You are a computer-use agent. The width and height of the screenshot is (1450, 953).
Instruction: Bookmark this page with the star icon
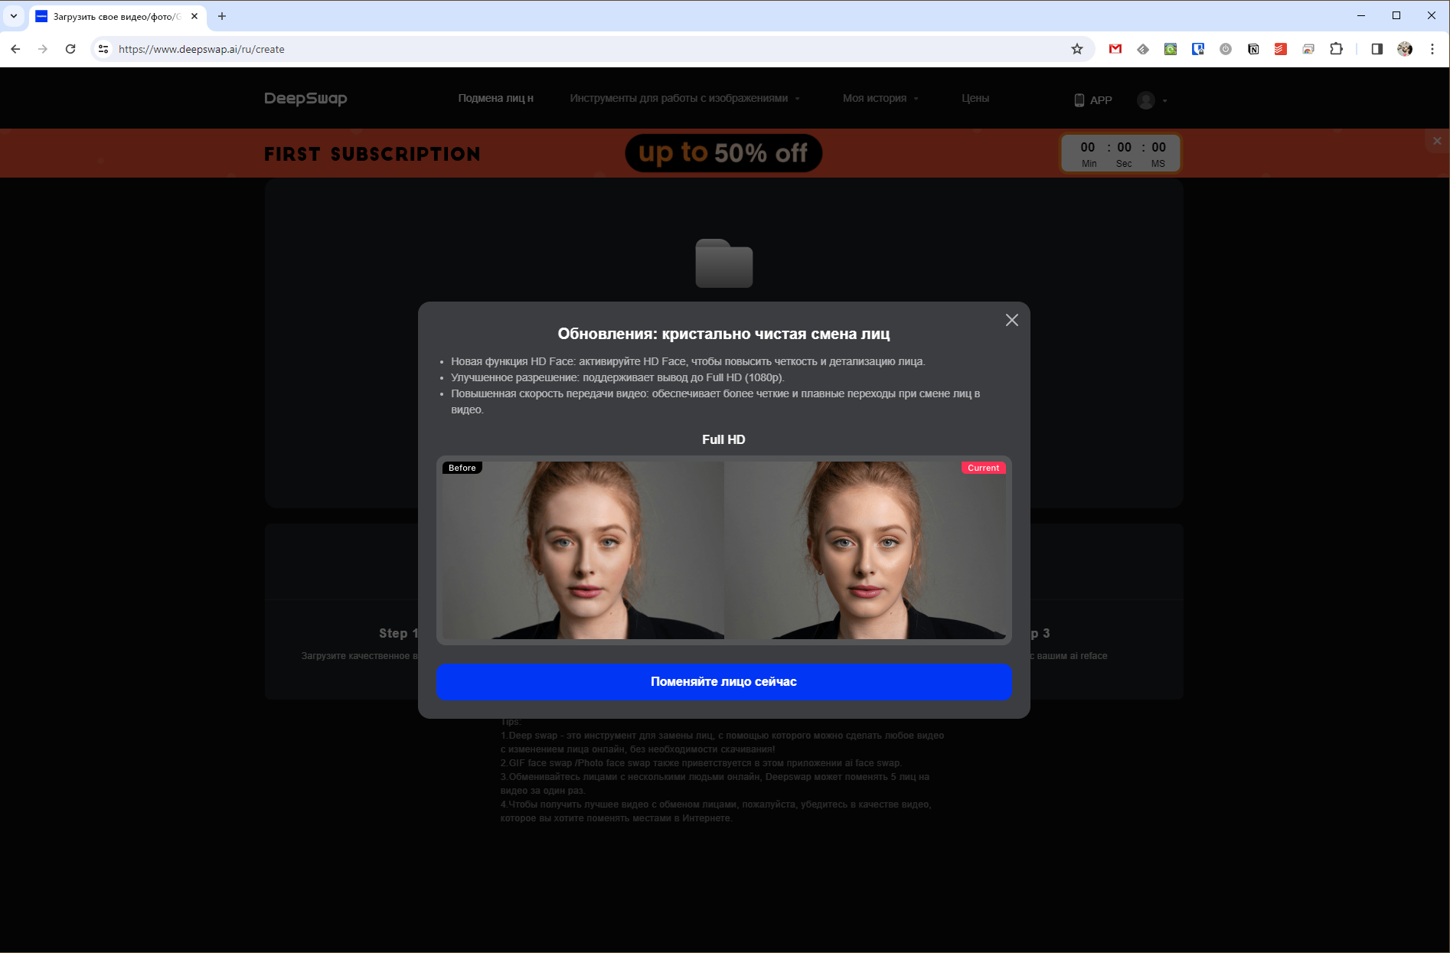[1077, 49]
